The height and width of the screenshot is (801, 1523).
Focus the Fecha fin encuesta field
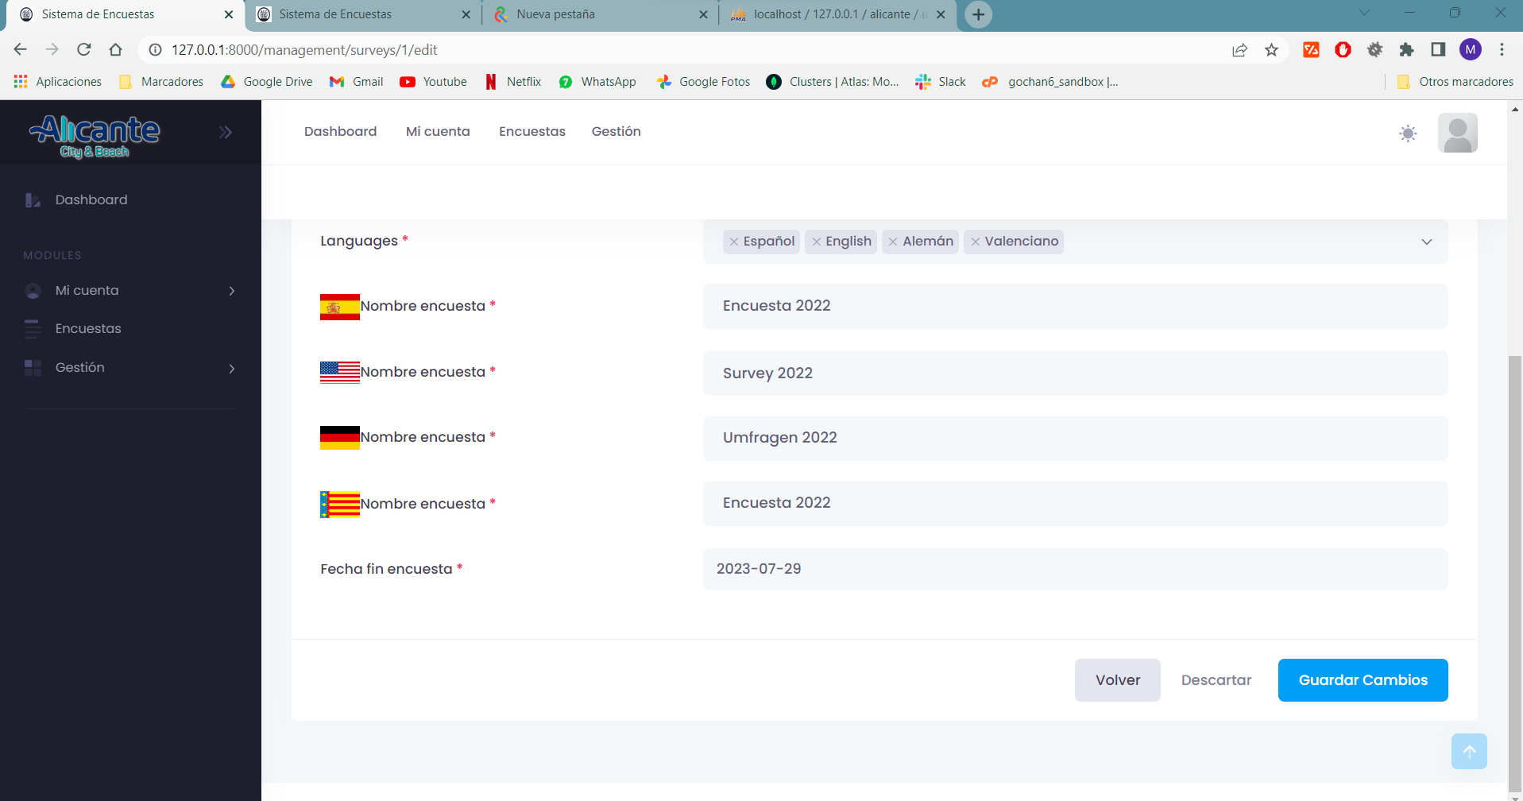1075,569
